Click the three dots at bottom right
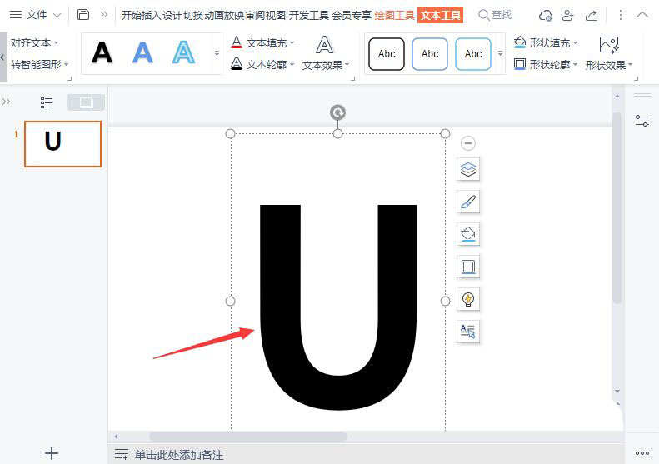Image resolution: width=659 pixels, height=464 pixels. coord(642,453)
